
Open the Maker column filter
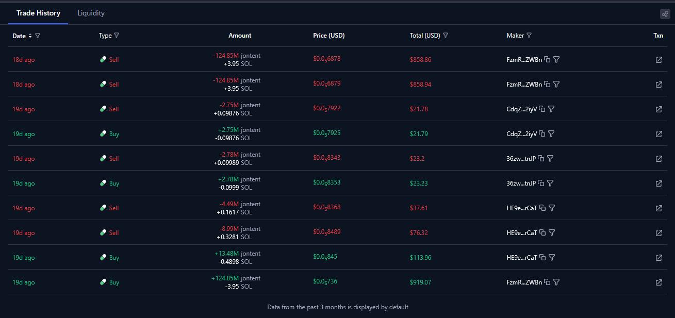point(529,36)
